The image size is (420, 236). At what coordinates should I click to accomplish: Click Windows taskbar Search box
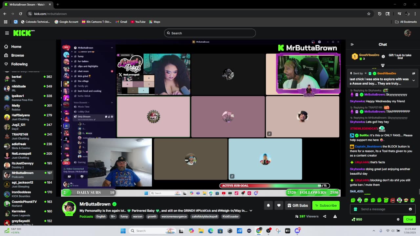coord(153,231)
